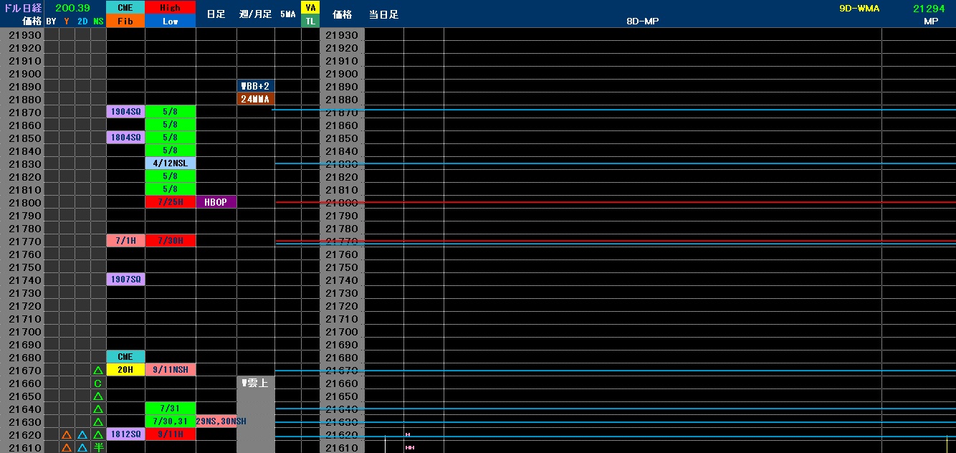Screen dimensions: 956x453
Task: Click the red High header label
Action: point(171,8)
